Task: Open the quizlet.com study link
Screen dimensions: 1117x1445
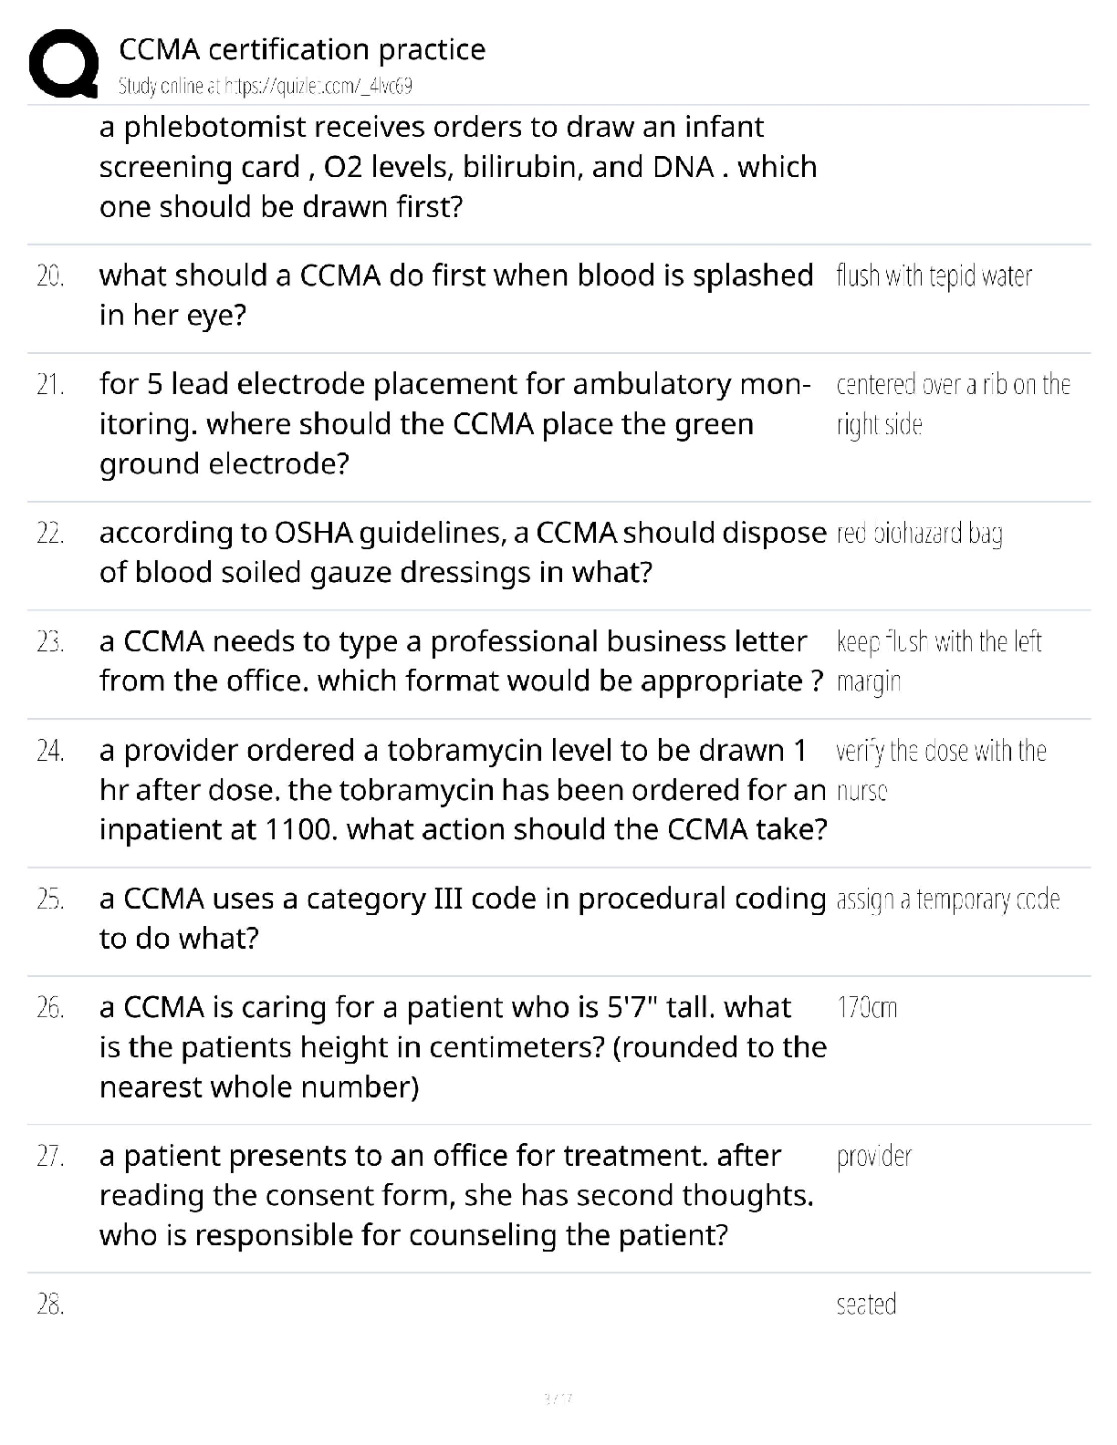Action: pyautogui.click(x=266, y=87)
